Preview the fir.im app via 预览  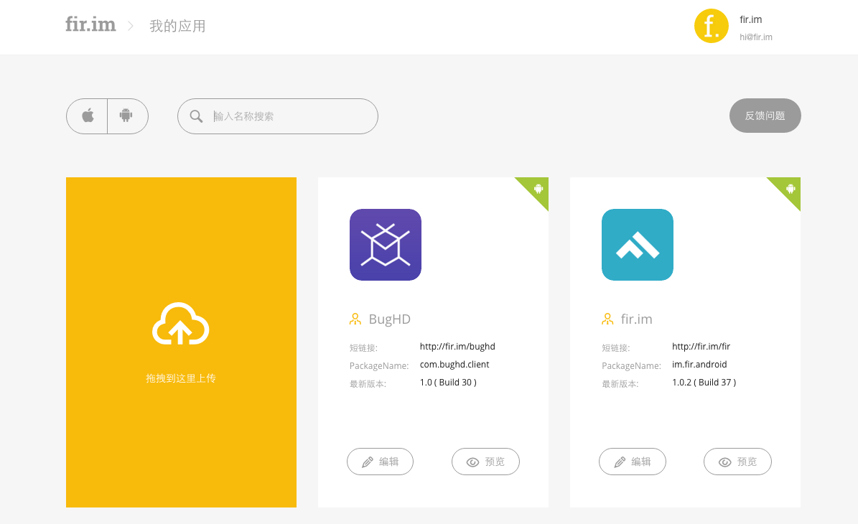[737, 462]
